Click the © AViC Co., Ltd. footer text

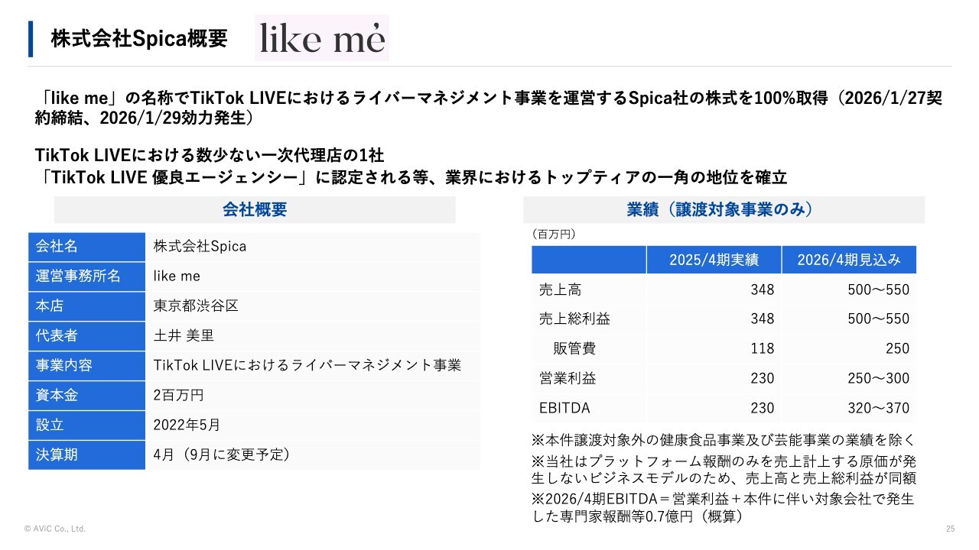(55, 529)
